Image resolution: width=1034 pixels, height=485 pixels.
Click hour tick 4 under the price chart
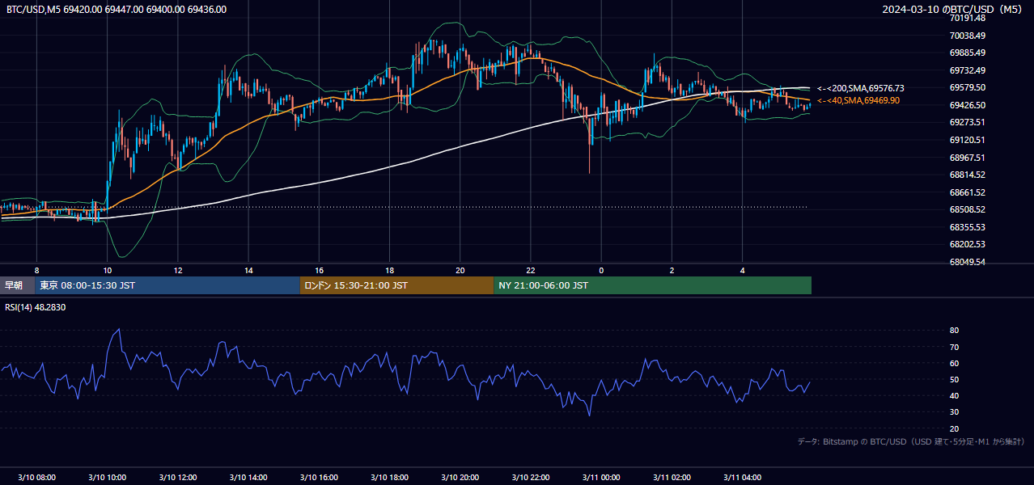coord(743,270)
